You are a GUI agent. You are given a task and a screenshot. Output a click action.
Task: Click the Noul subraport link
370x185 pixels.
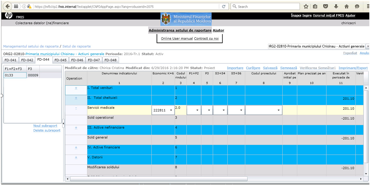(47, 126)
